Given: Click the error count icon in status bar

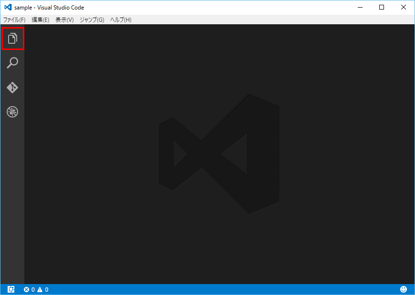Looking at the screenshot, I should [x=27, y=289].
